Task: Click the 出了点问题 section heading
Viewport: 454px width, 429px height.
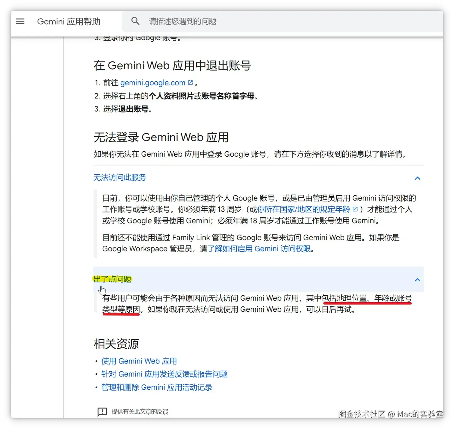Action: (x=113, y=279)
